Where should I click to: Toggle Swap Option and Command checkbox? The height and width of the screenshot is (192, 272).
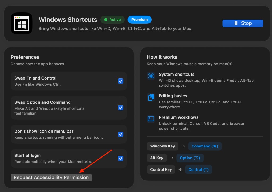click(121, 108)
